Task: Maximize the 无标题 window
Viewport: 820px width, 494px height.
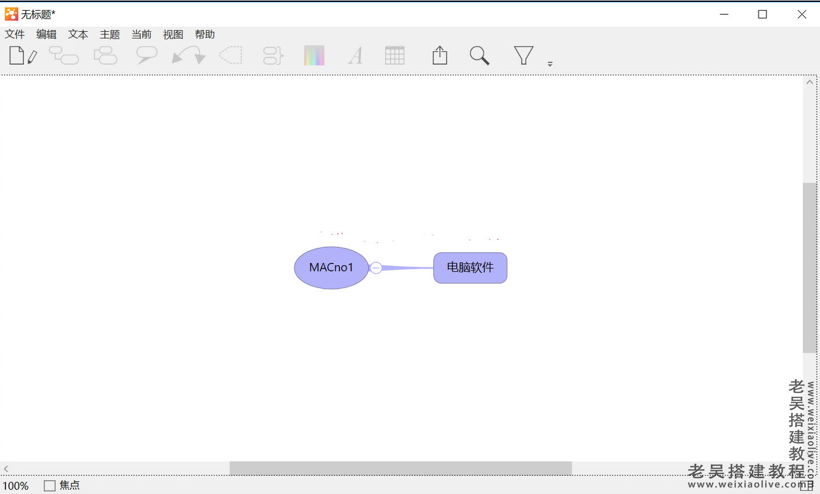Action: click(x=762, y=14)
